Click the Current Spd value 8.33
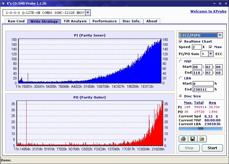This screenshot has height=164, width=229. point(208,116)
